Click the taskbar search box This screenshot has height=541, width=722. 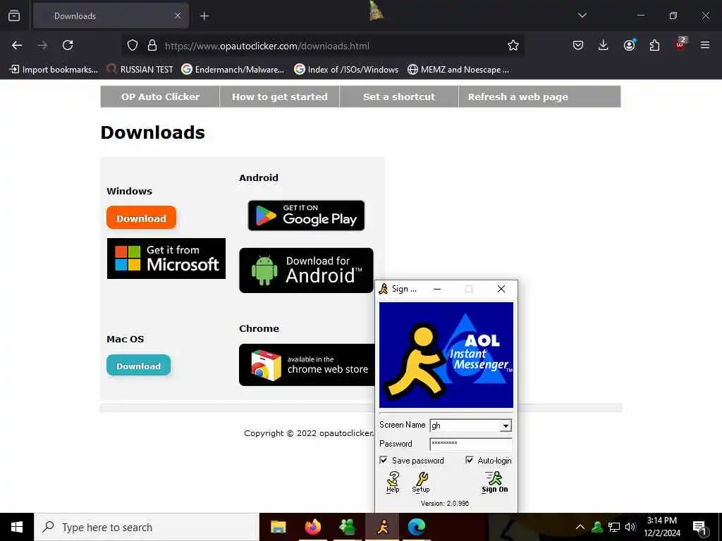[147, 527]
